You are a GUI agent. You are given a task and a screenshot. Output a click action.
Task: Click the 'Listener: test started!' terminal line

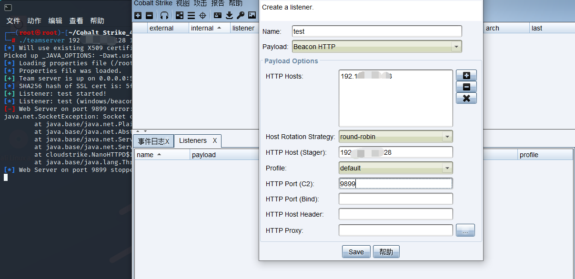click(x=55, y=94)
